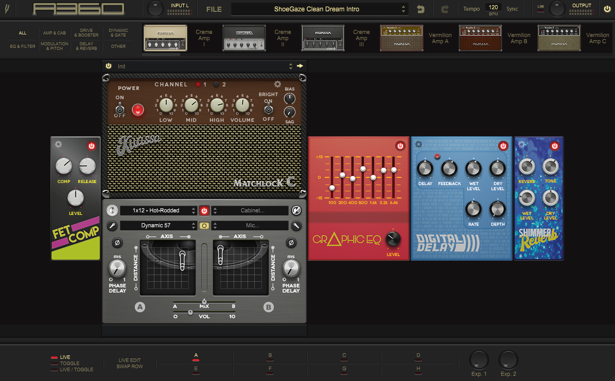This screenshot has height=381, width=615.
Task: Toggle the main plugin power icon
Action: [x=607, y=9]
